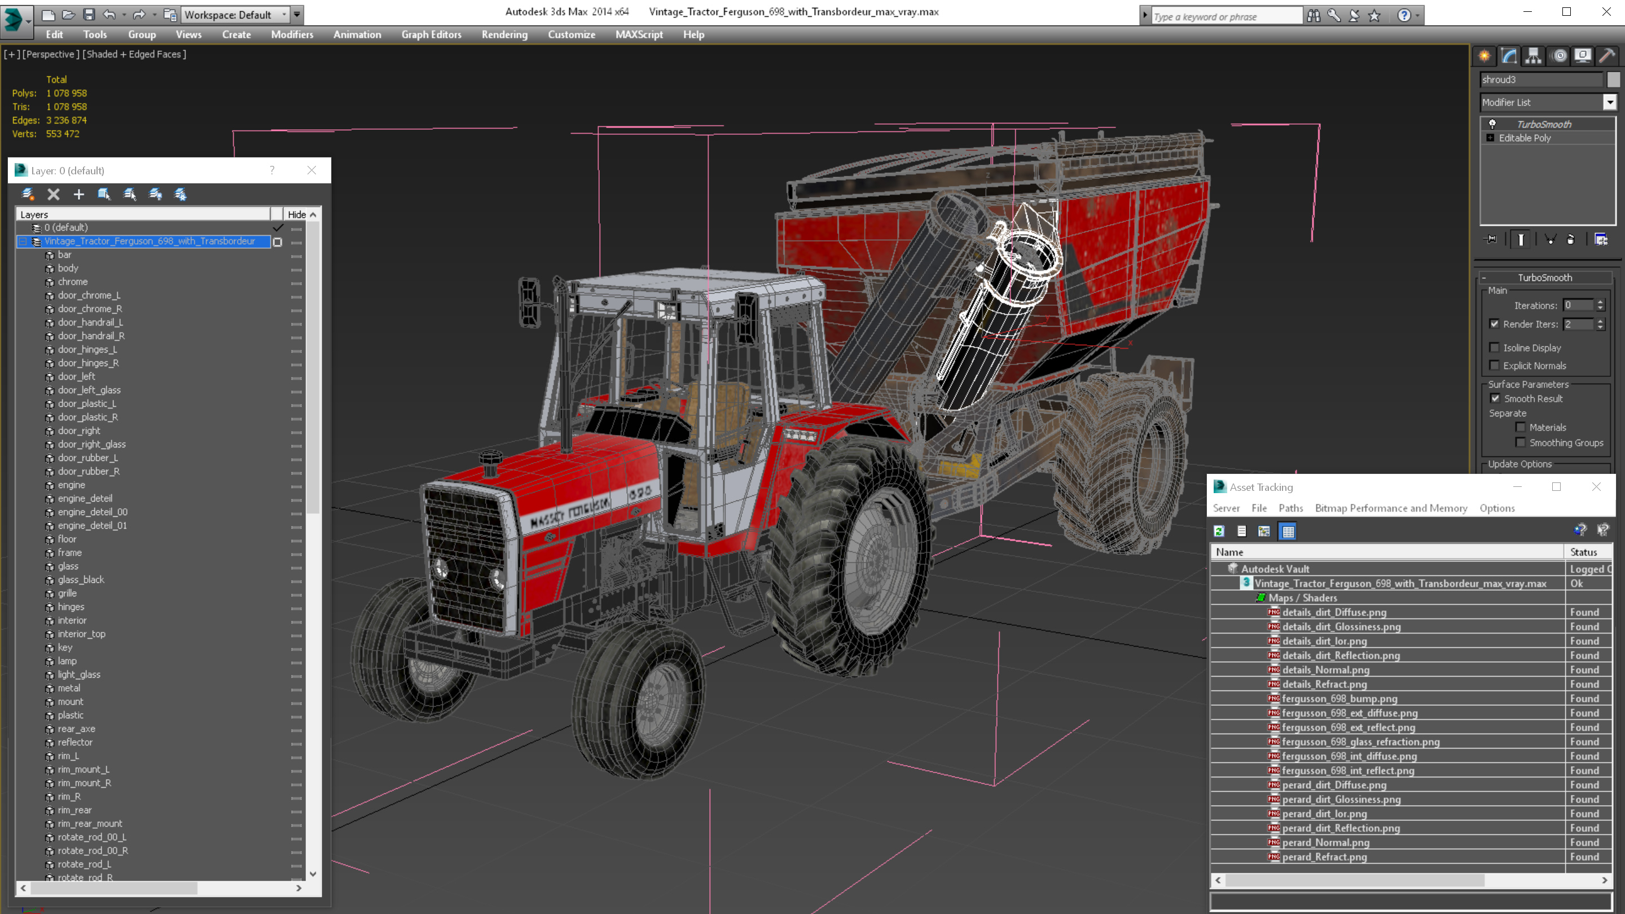
Task: Open the quick access toolbar options arrow
Action: (297, 15)
